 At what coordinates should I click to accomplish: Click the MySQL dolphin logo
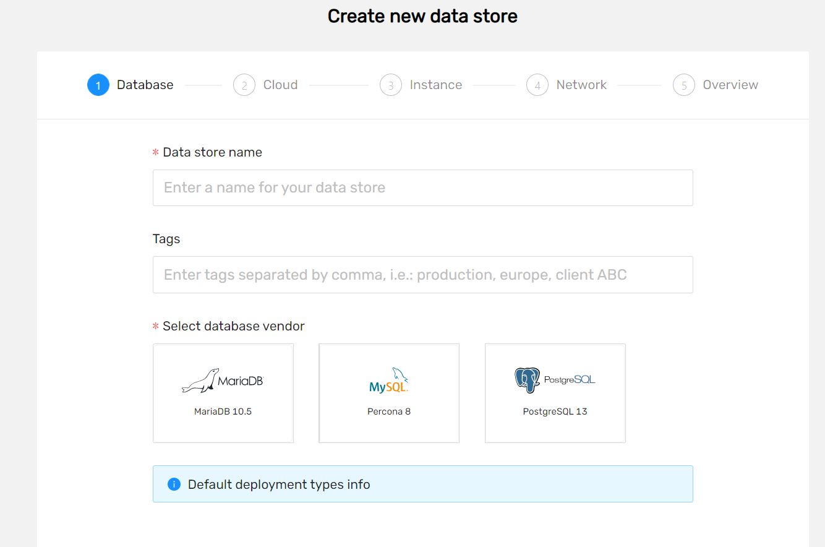click(389, 381)
